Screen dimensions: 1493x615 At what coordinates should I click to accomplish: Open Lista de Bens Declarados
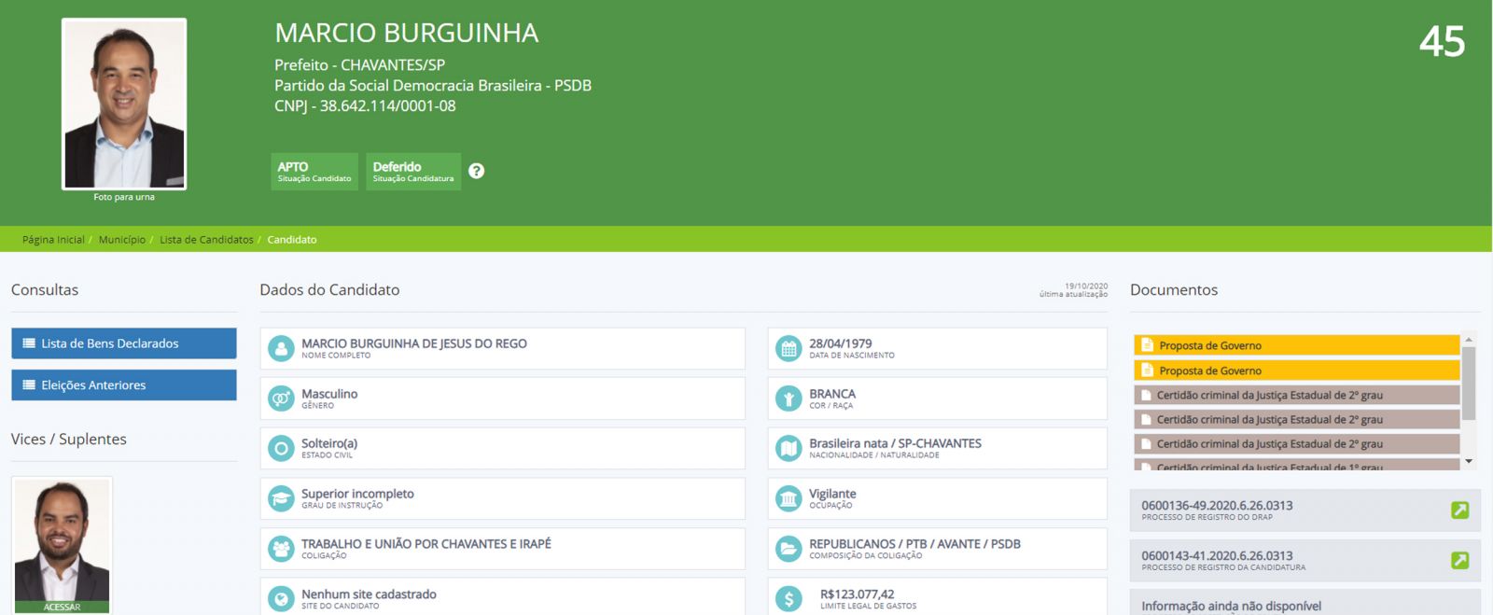click(123, 343)
